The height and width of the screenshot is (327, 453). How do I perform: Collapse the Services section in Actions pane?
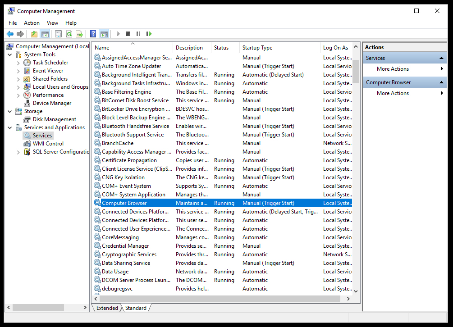coord(441,58)
